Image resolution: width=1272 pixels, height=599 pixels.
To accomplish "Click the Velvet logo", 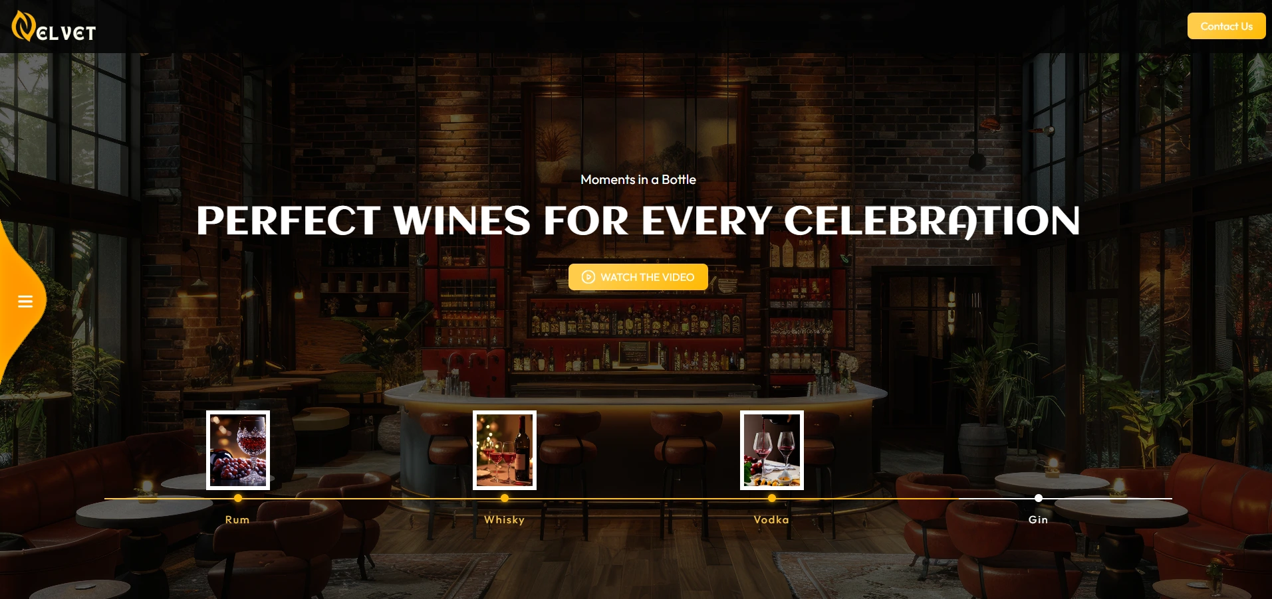I will click(54, 27).
